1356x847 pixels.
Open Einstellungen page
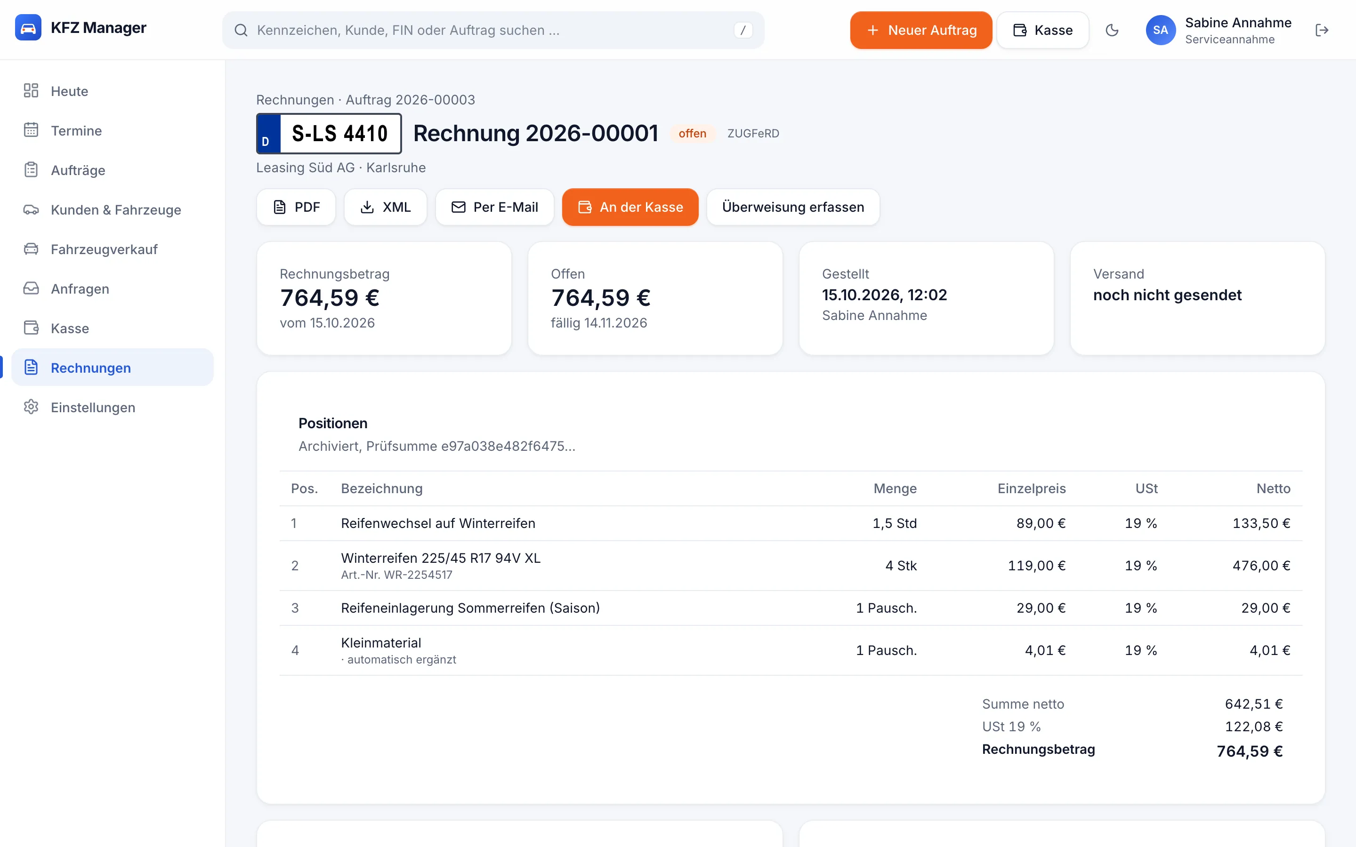pos(112,407)
